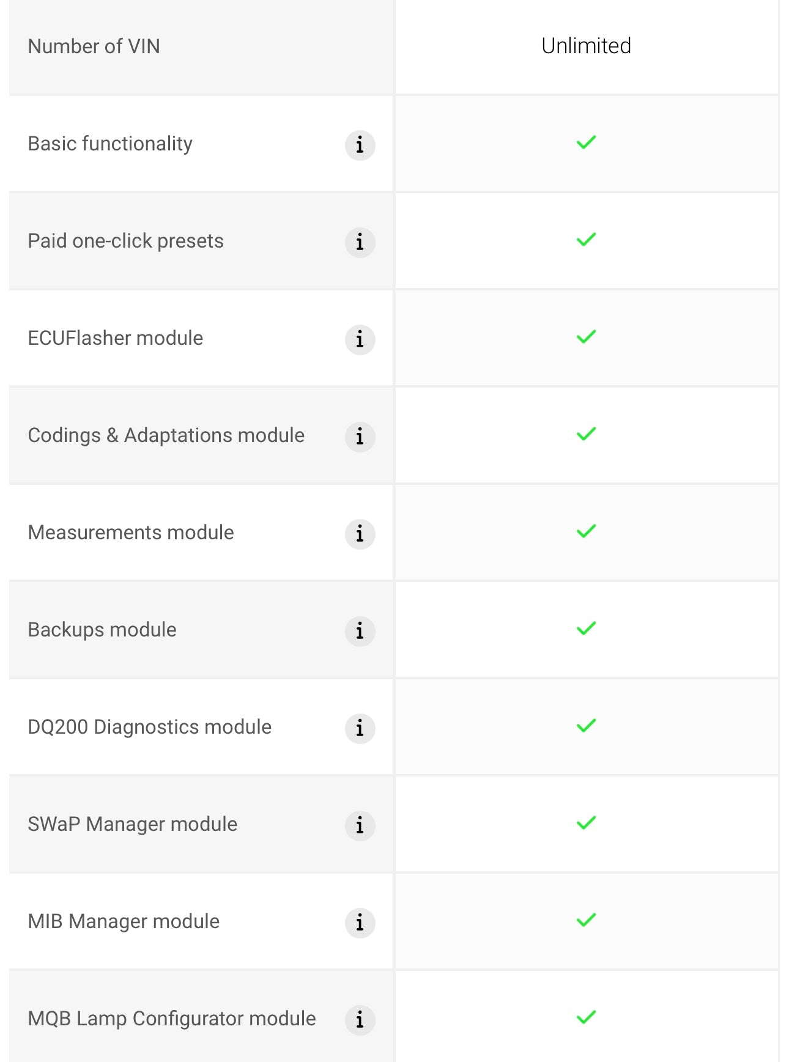The width and height of the screenshot is (789, 1062).
Task: Open Measurements module info icon
Action: click(x=360, y=534)
